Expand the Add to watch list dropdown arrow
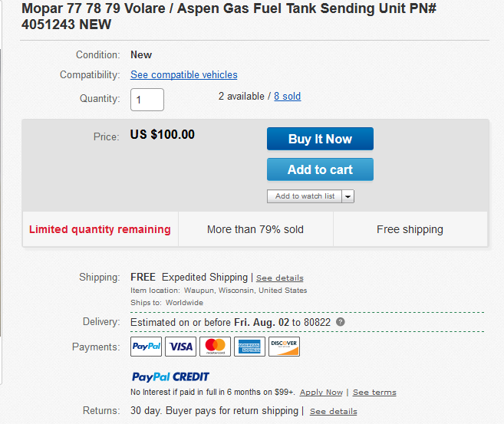 (x=348, y=196)
